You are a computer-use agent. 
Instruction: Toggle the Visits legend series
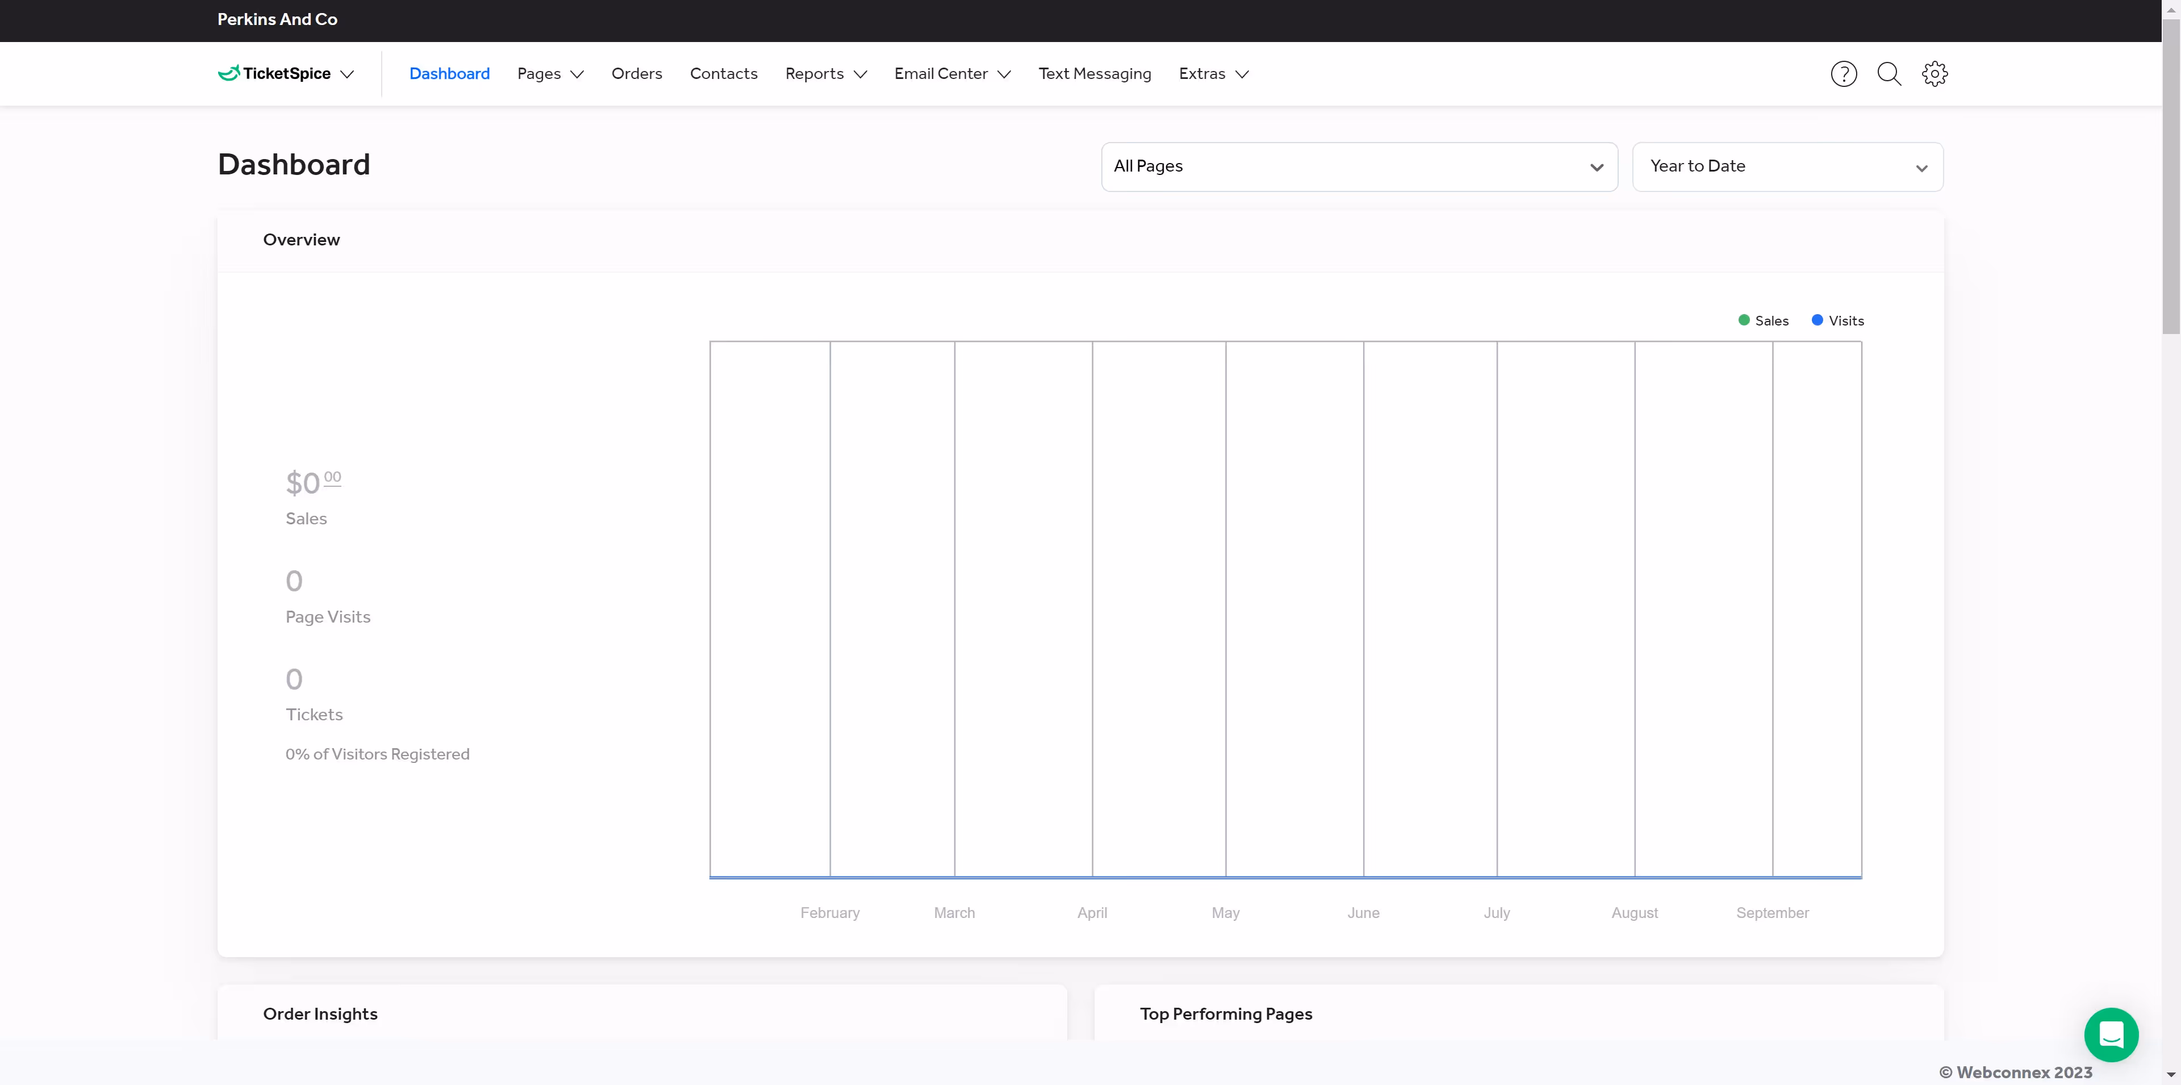click(x=1837, y=321)
